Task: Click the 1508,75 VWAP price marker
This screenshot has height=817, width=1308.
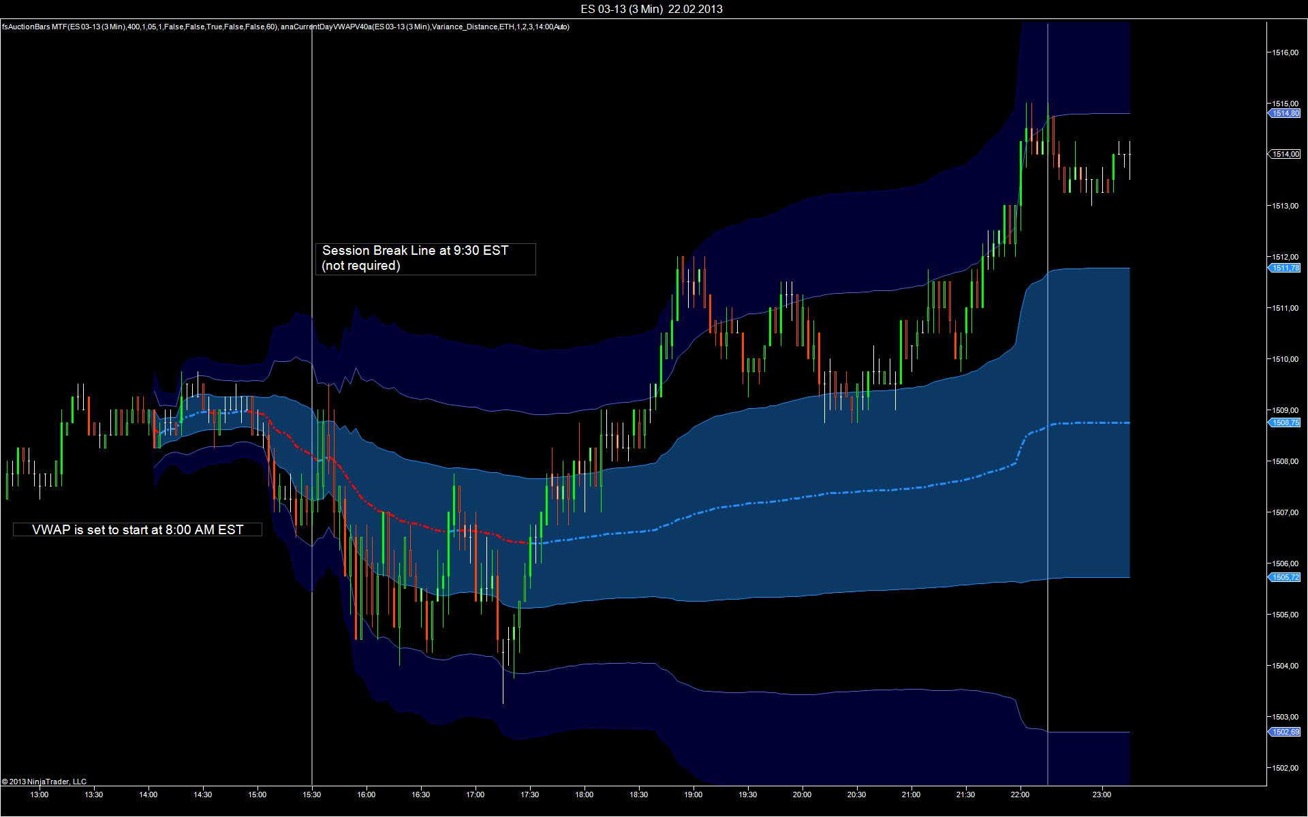Action: pyautogui.click(x=1285, y=422)
